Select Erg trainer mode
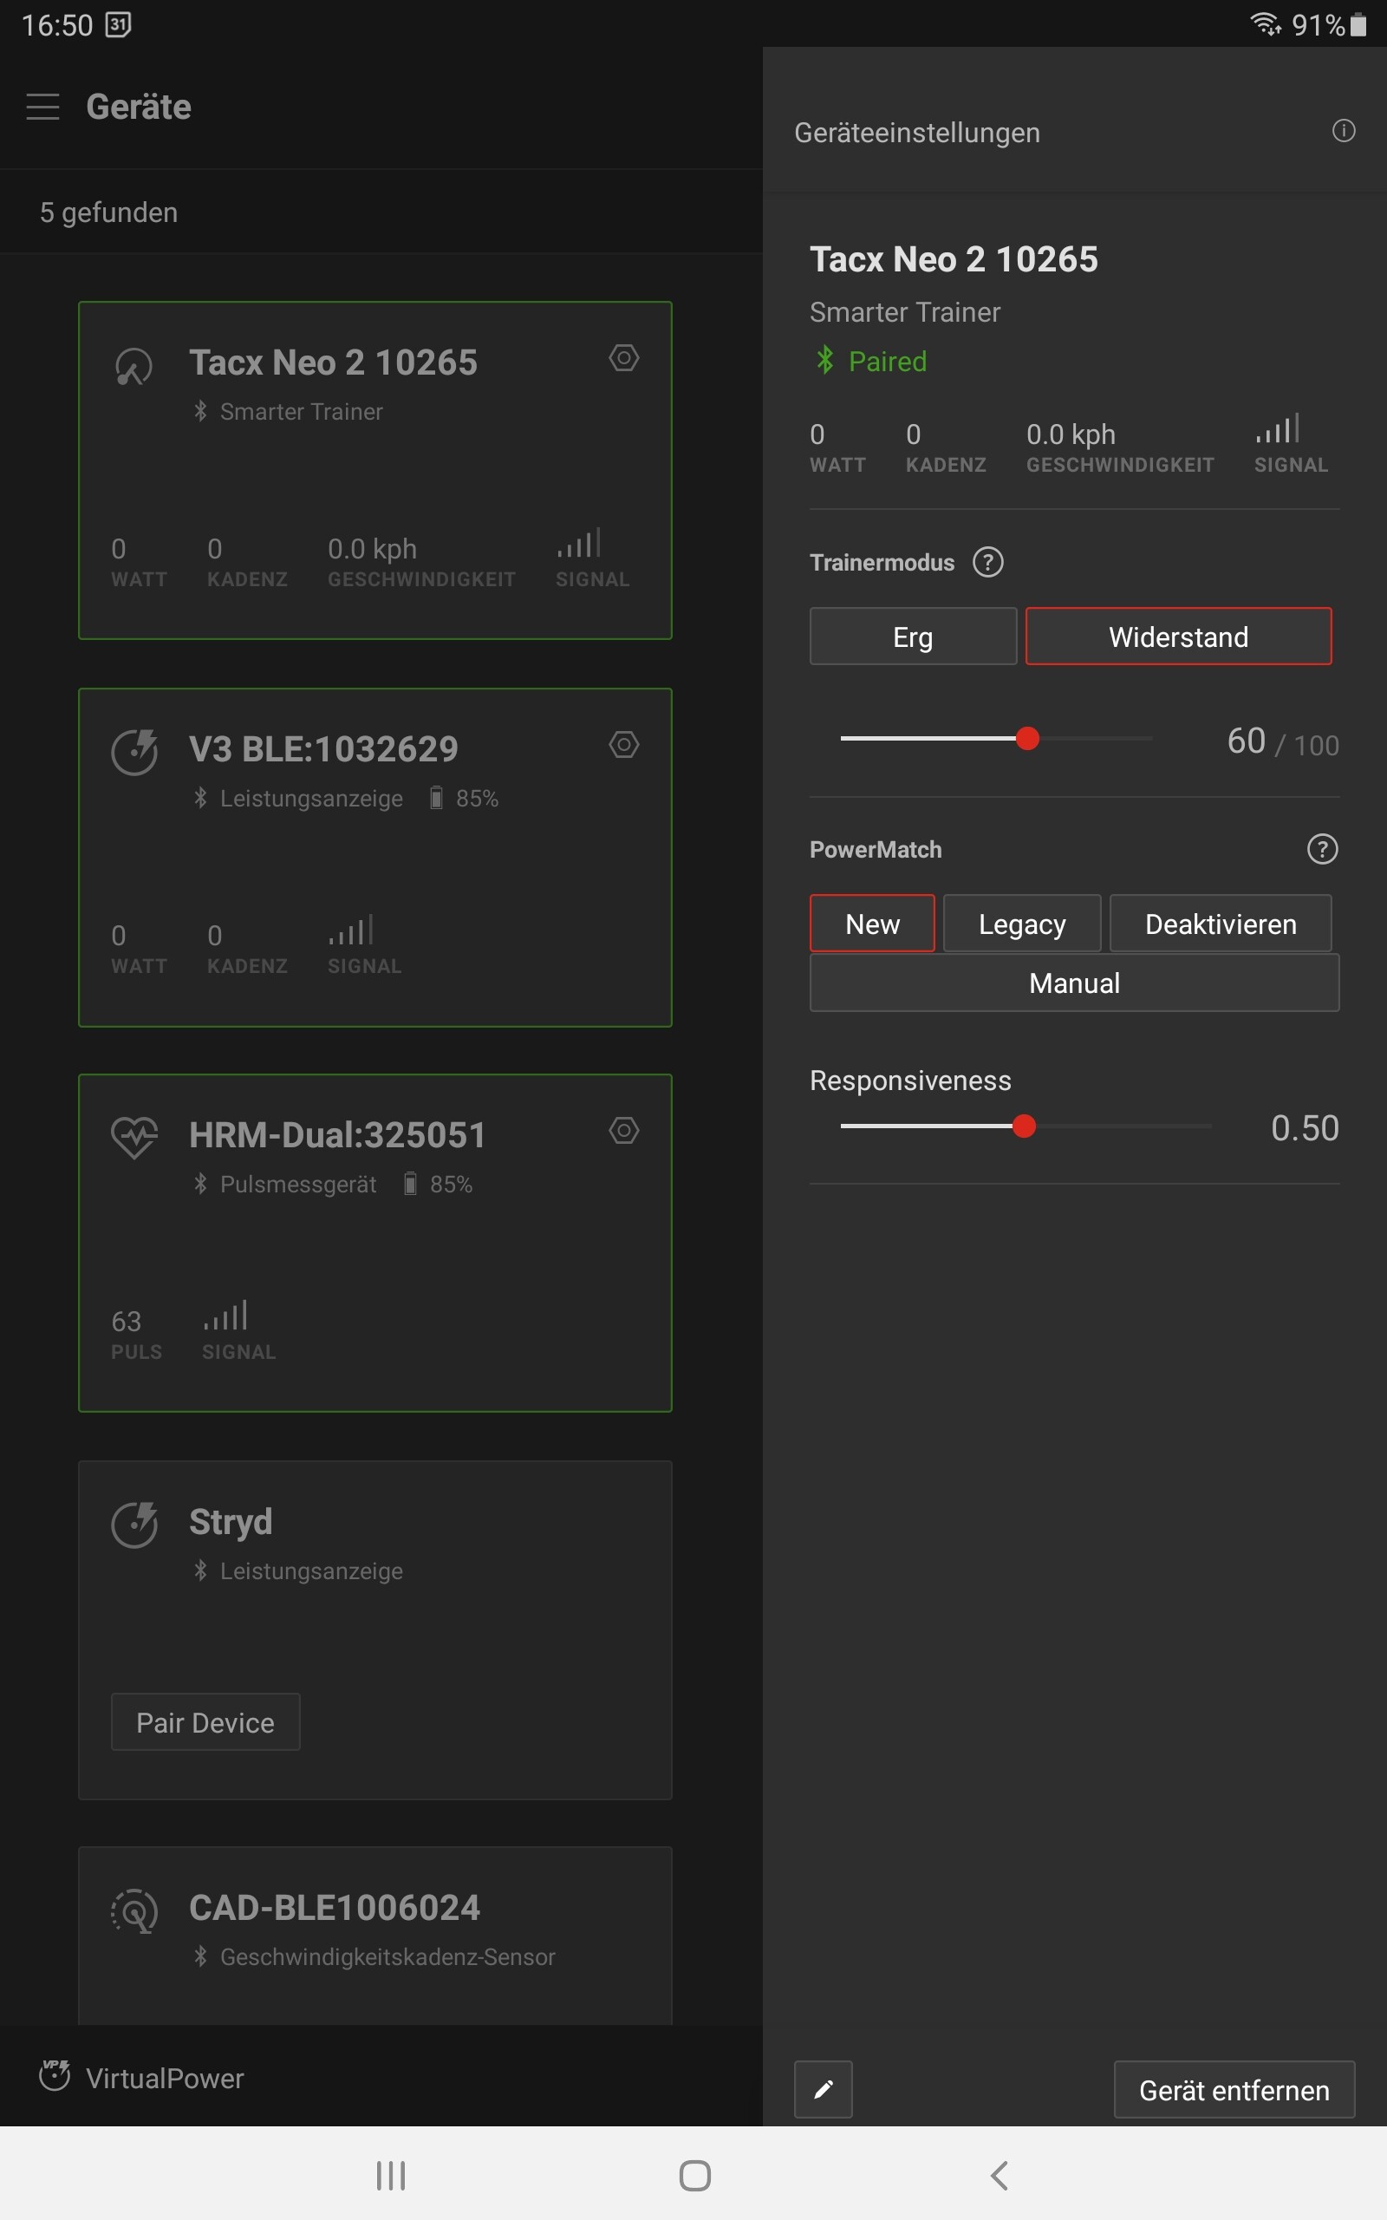Image resolution: width=1387 pixels, height=2220 pixels. pos(913,636)
